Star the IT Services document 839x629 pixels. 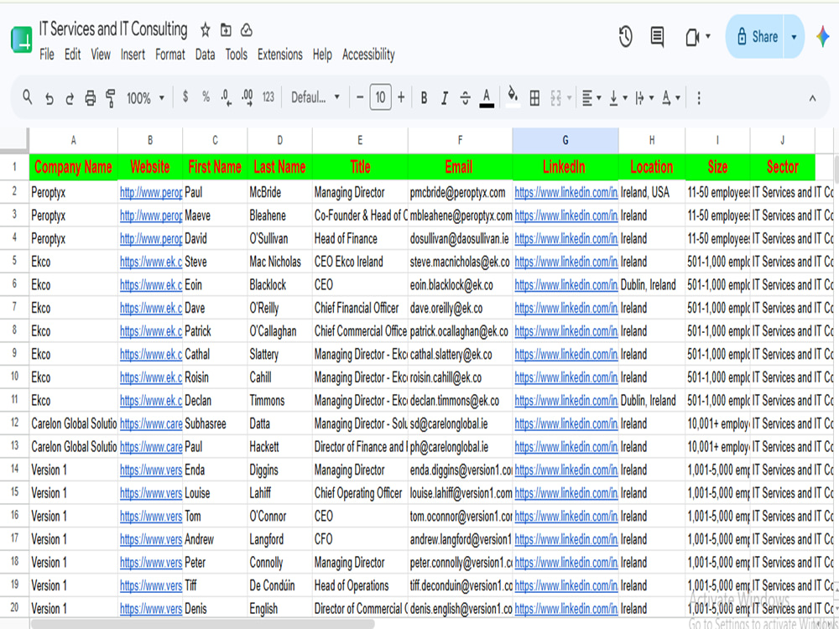tap(205, 30)
